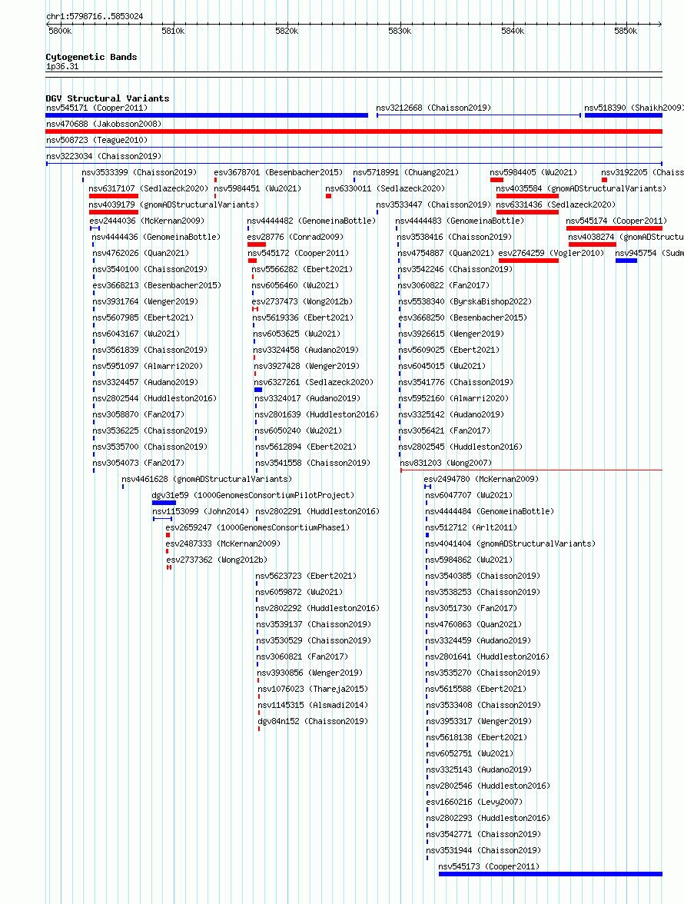Open the nsv4762026 (Quan2021) variant

141,253
